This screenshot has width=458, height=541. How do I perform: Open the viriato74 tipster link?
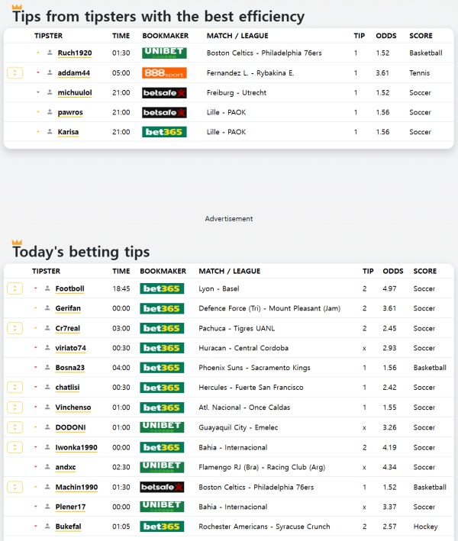click(70, 348)
